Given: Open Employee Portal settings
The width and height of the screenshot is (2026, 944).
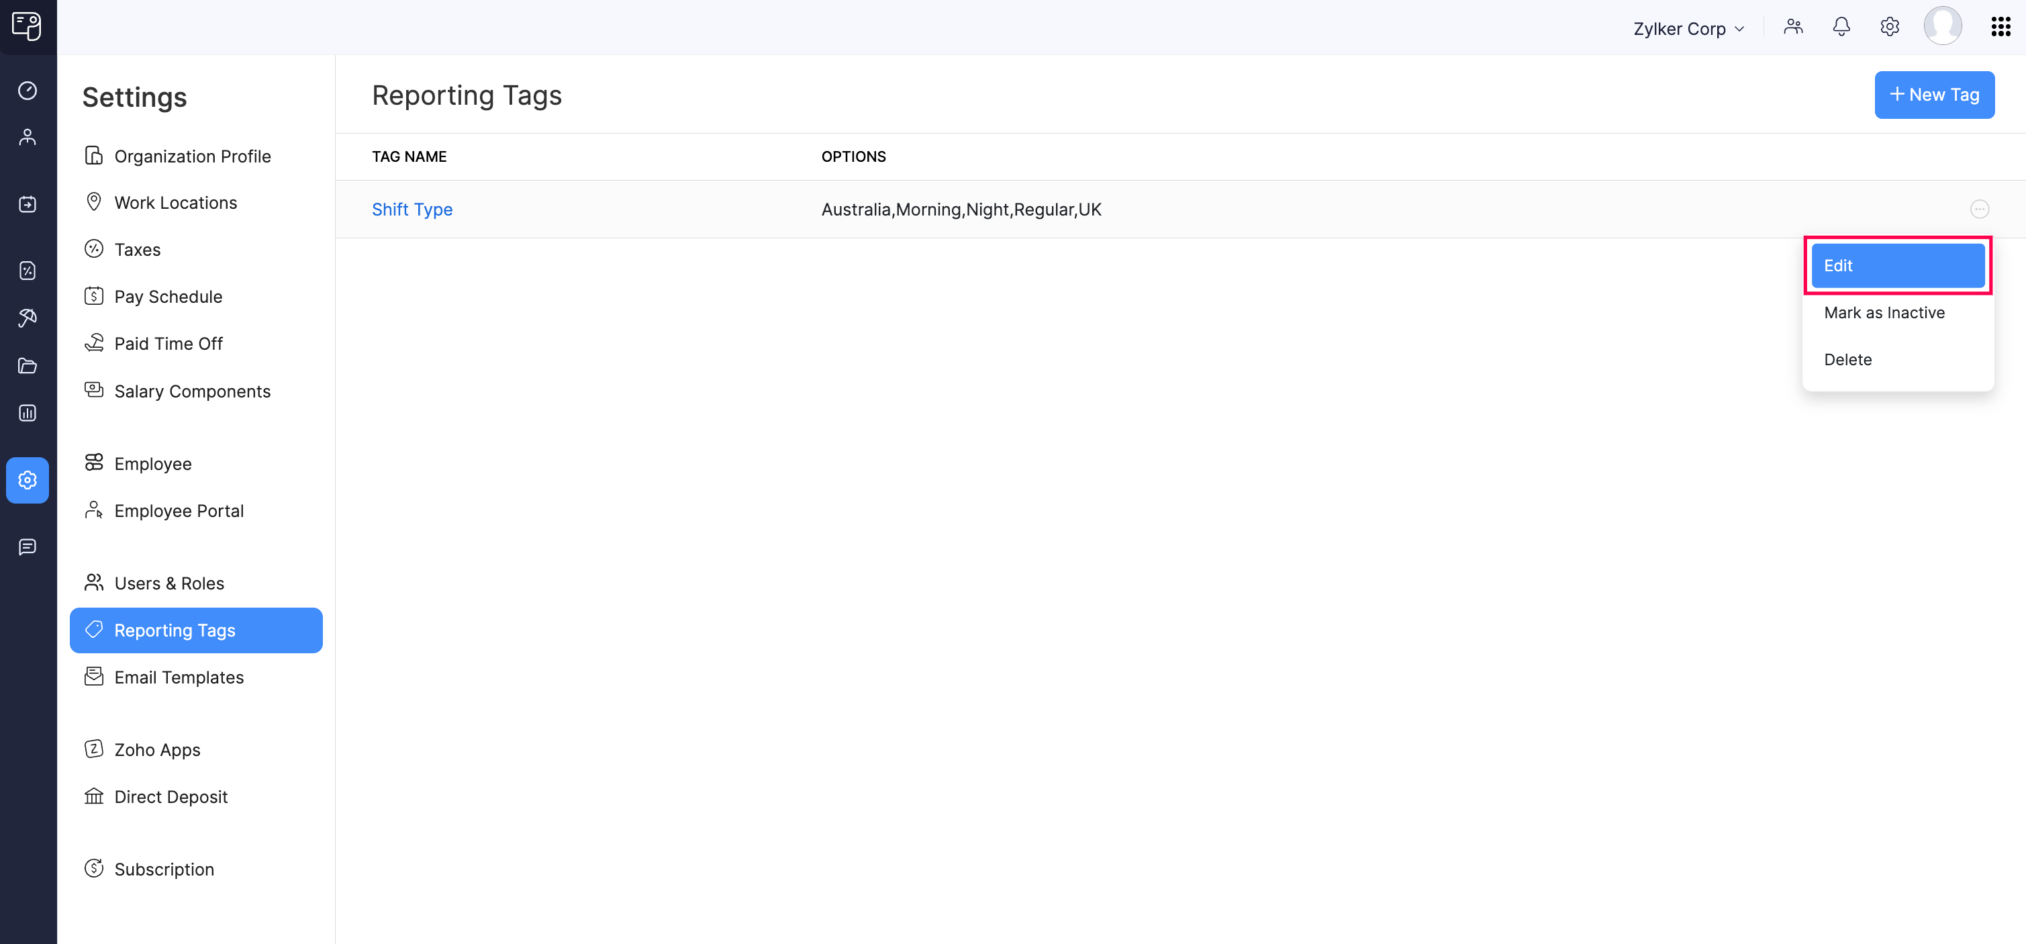Looking at the screenshot, I should (x=197, y=510).
